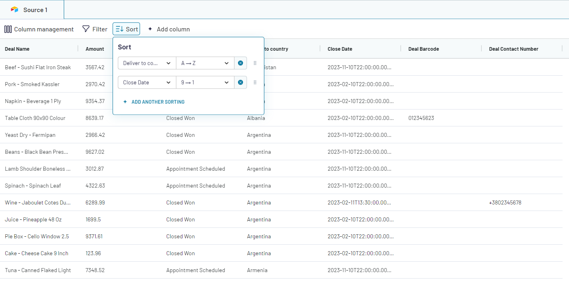Click the plus icon for Add column
The height and width of the screenshot is (283, 569).
click(150, 29)
